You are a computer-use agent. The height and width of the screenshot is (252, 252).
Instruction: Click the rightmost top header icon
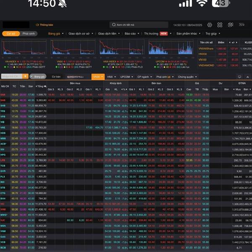(x=242, y=25)
